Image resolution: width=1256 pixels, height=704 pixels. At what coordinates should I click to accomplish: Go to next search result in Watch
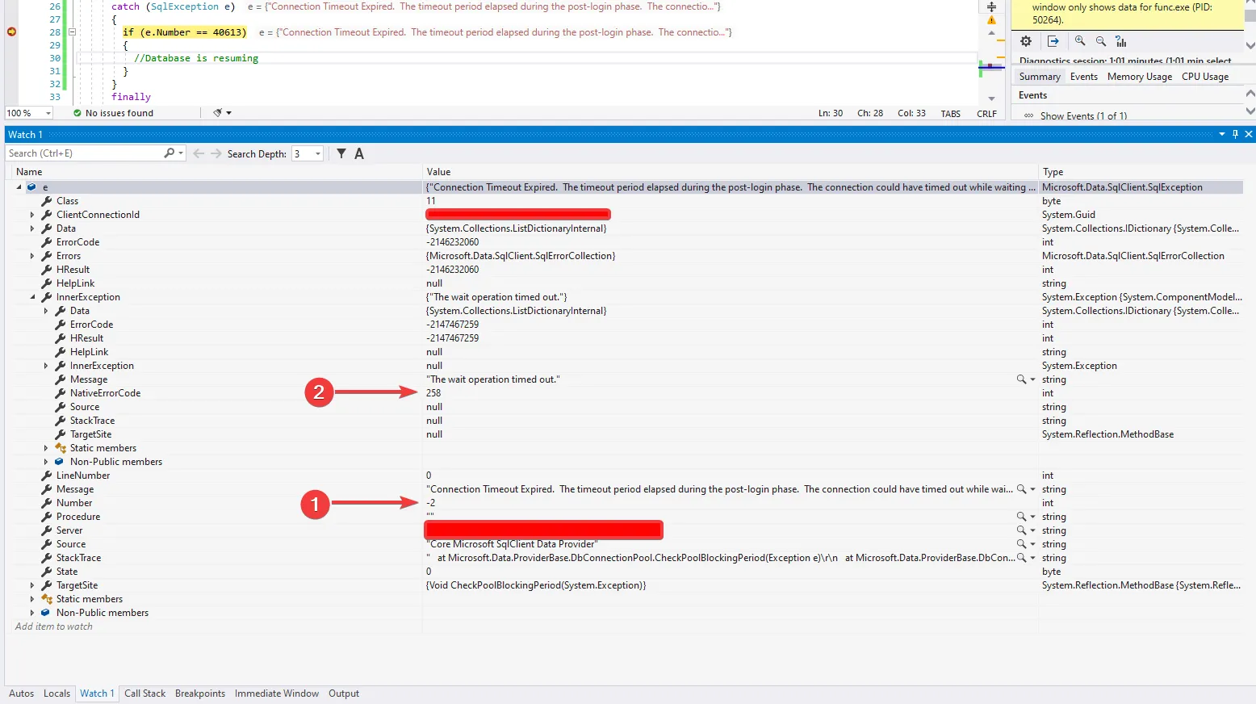click(x=216, y=153)
